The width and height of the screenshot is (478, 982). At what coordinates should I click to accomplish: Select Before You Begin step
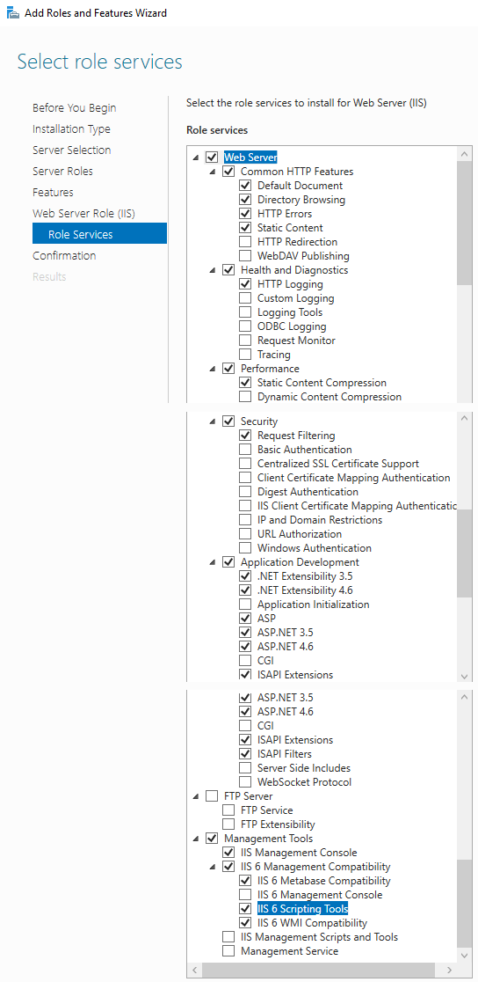75,107
